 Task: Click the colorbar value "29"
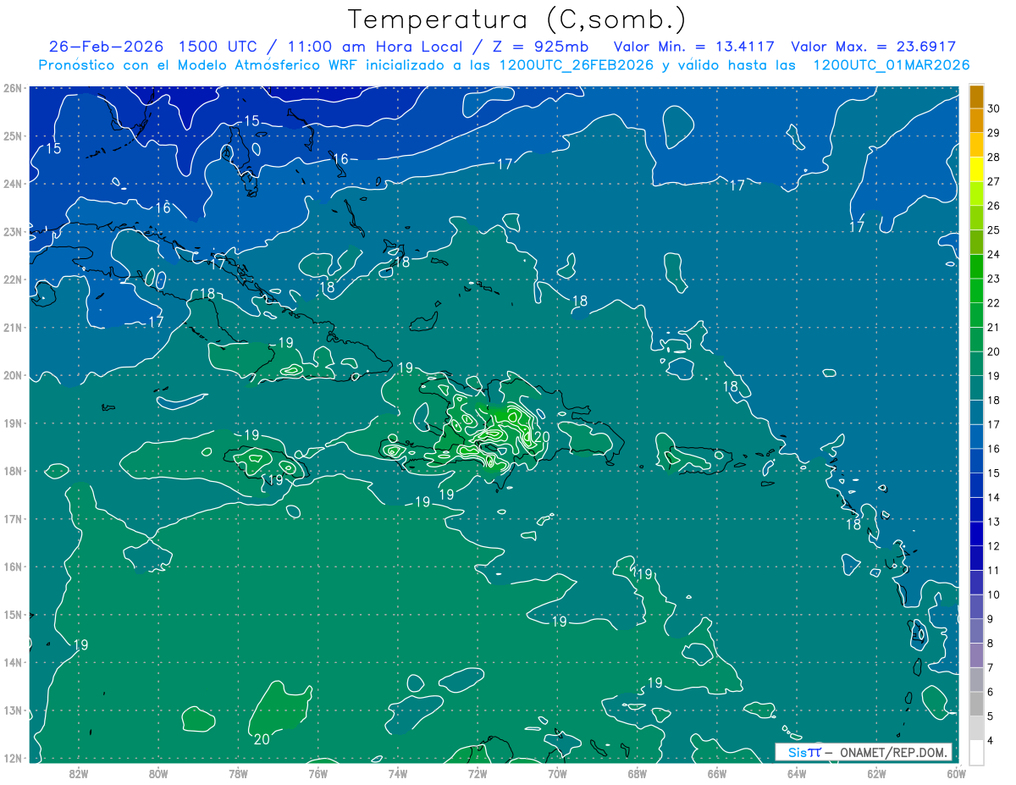[x=995, y=132]
